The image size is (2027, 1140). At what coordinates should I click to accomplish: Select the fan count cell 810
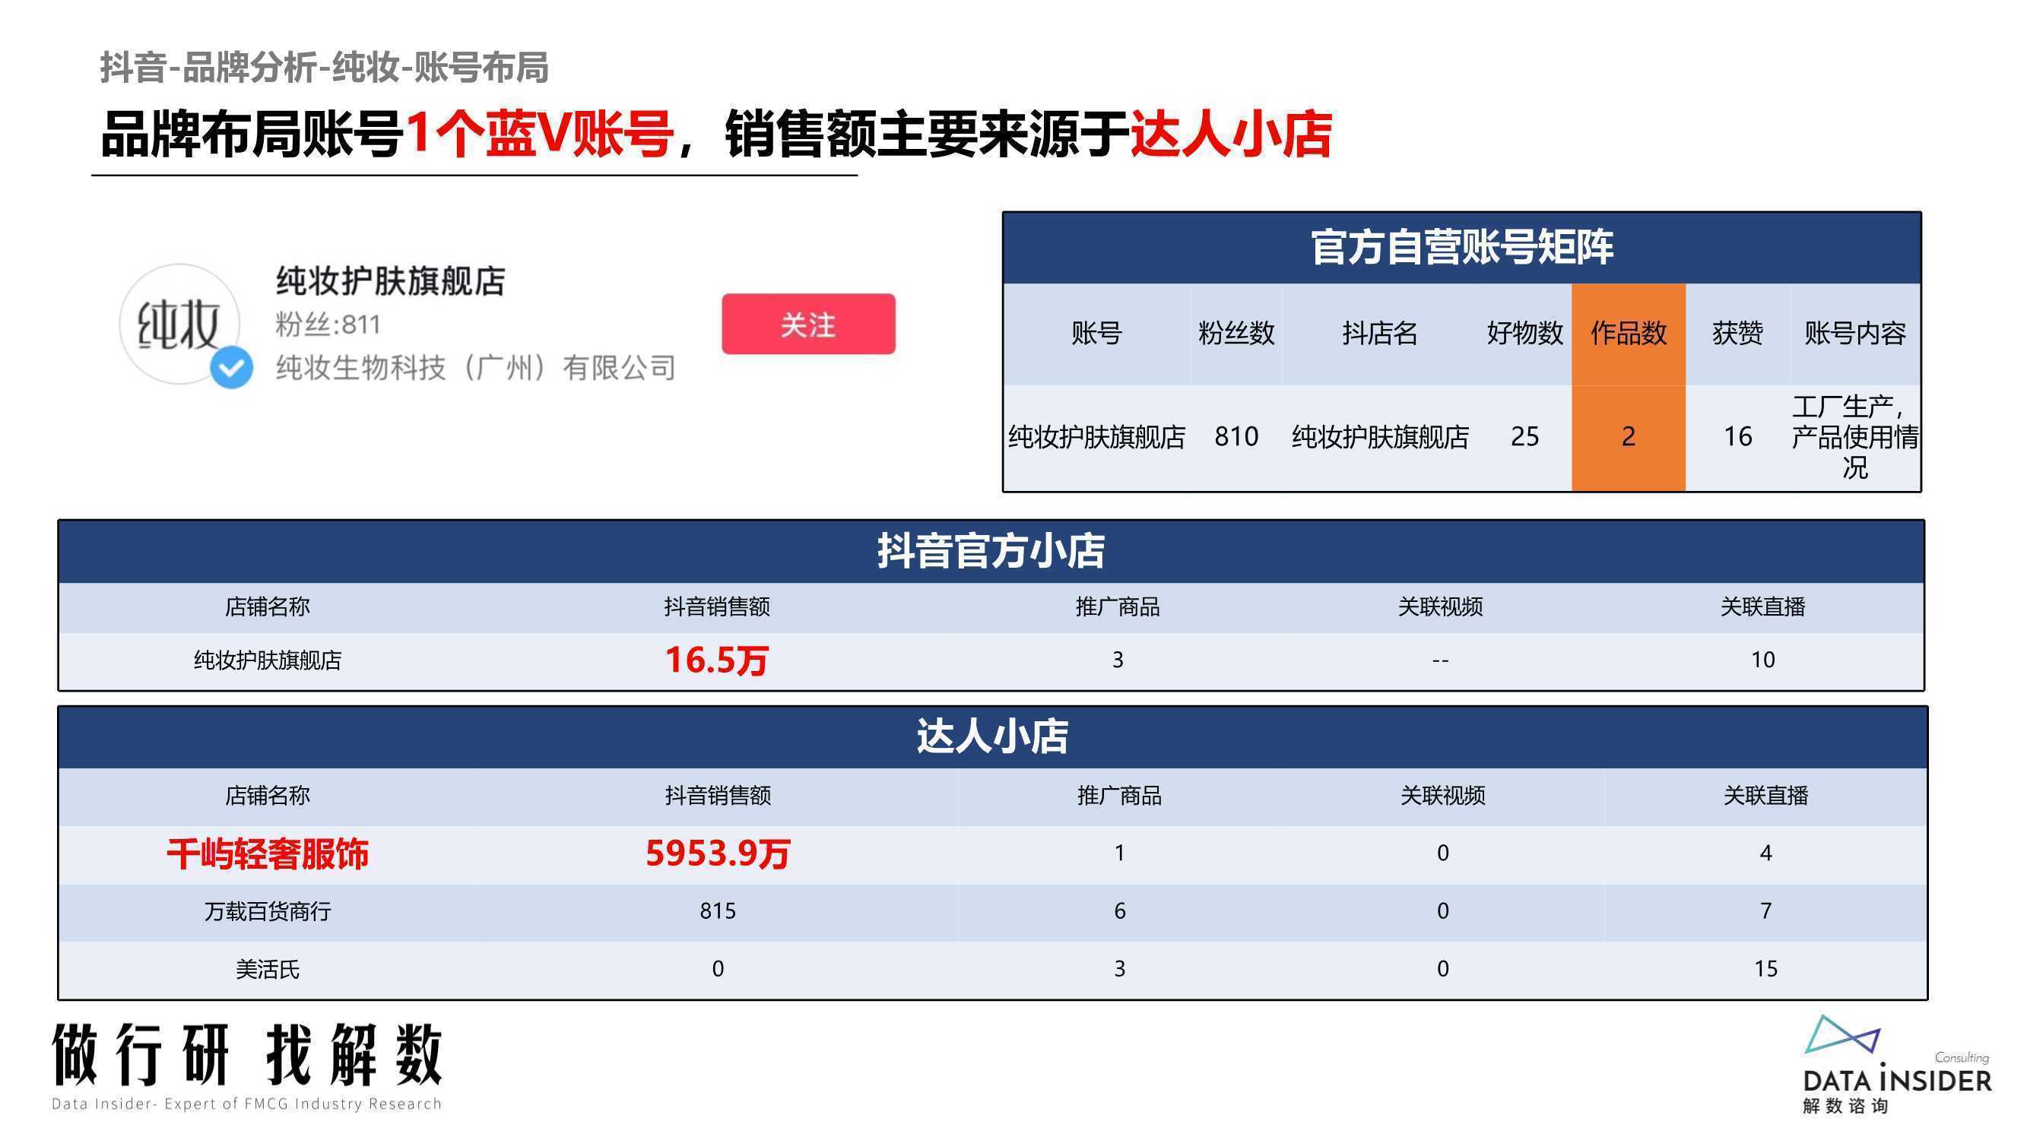tap(1236, 437)
